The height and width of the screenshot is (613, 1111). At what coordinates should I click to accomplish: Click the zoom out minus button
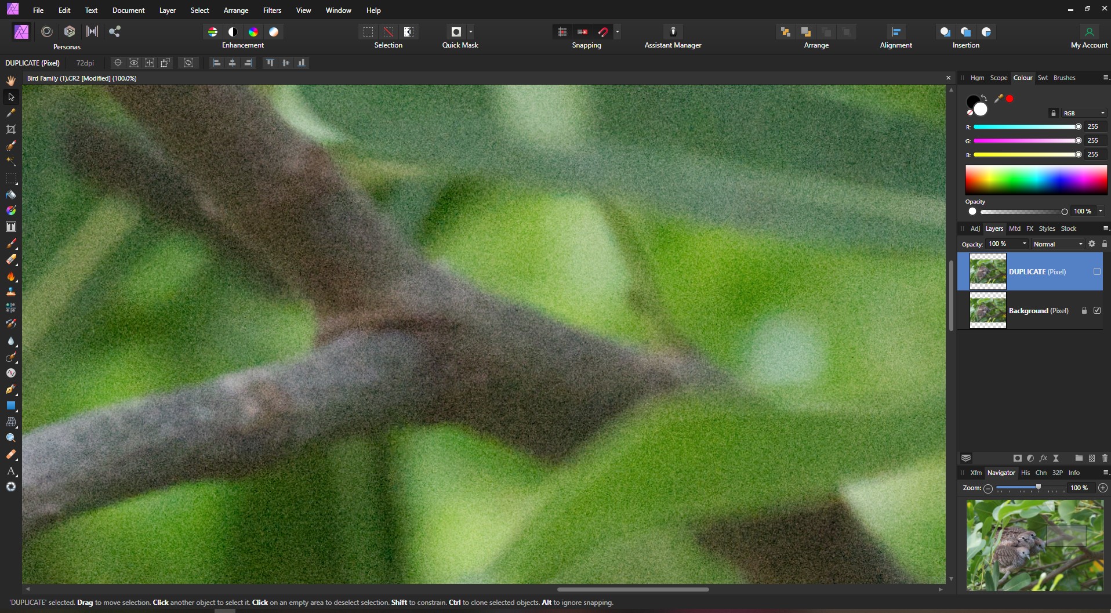(988, 488)
